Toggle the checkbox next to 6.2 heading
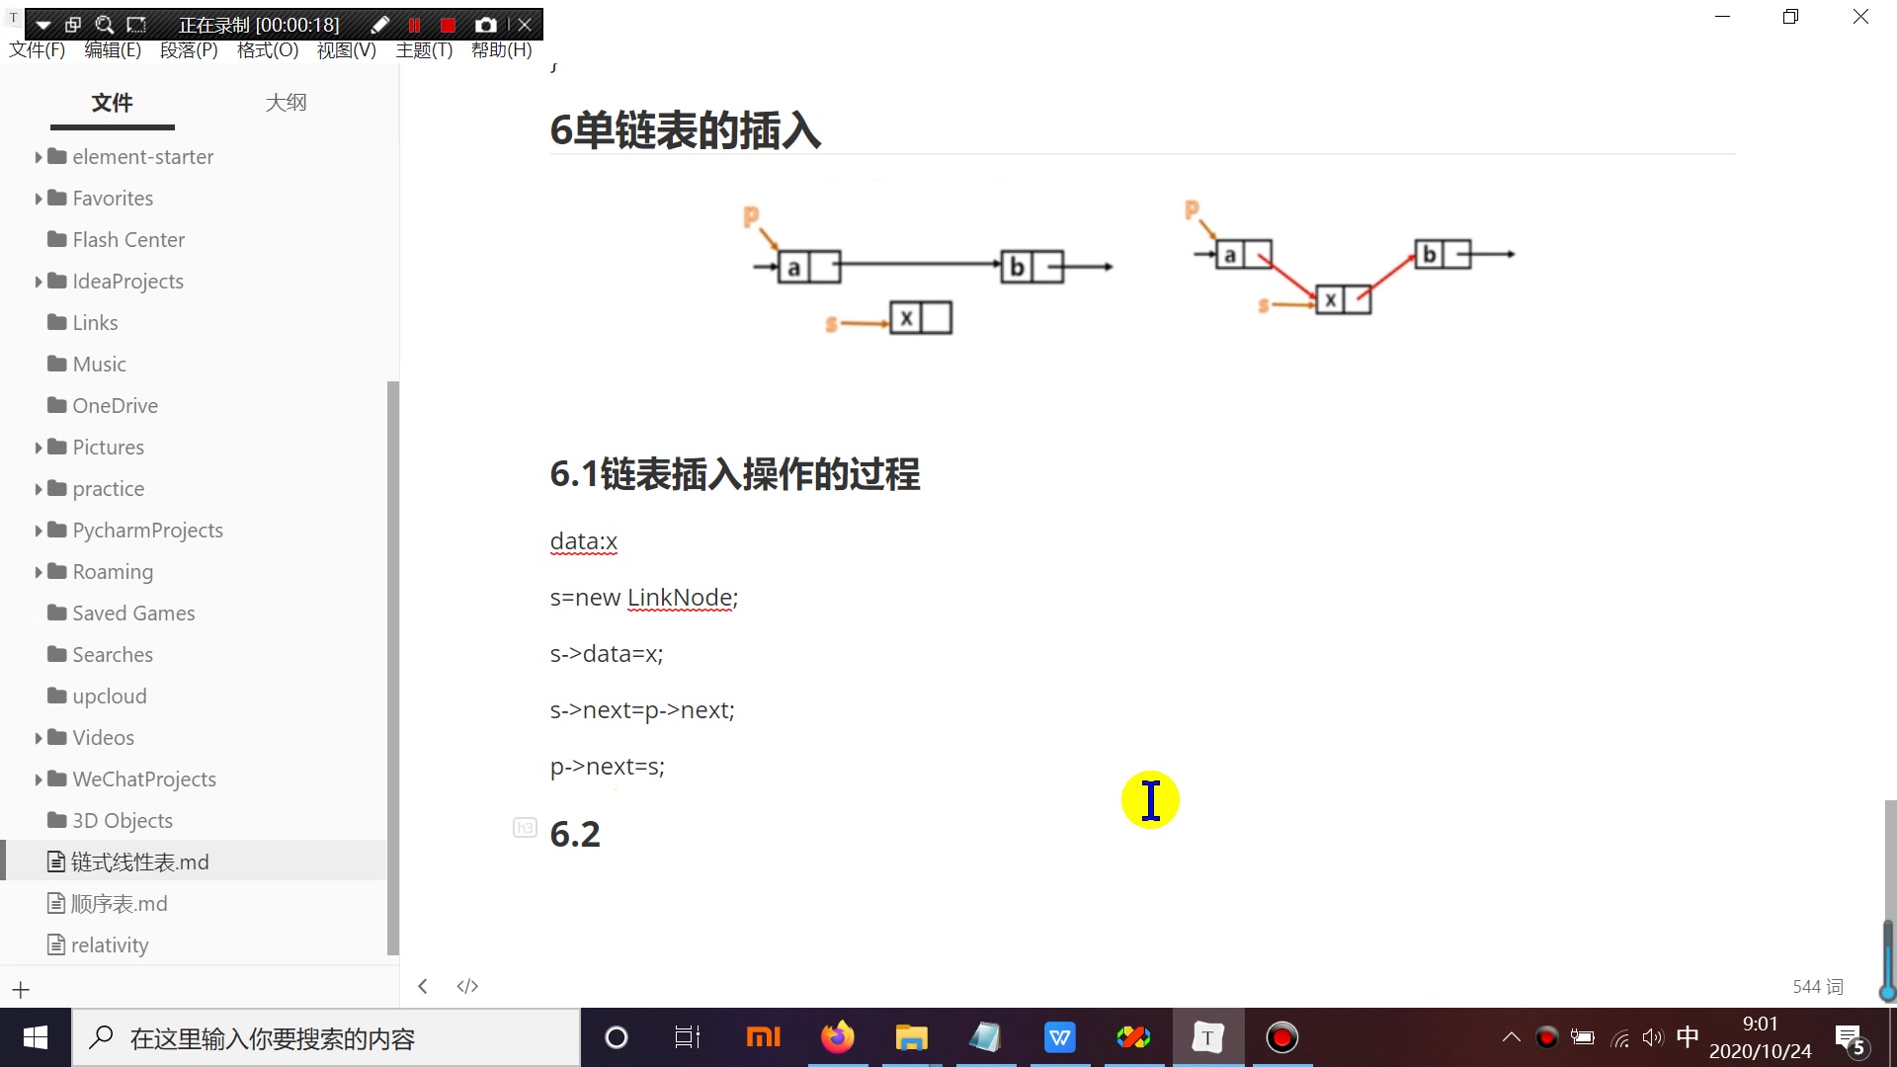Viewport: 1897px width, 1067px height. pos(525,826)
